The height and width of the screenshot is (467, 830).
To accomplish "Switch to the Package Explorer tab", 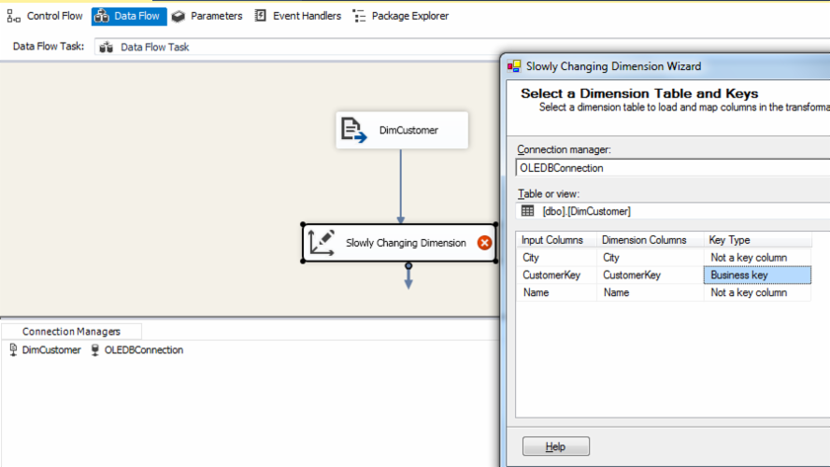I will pyautogui.click(x=400, y=16).
